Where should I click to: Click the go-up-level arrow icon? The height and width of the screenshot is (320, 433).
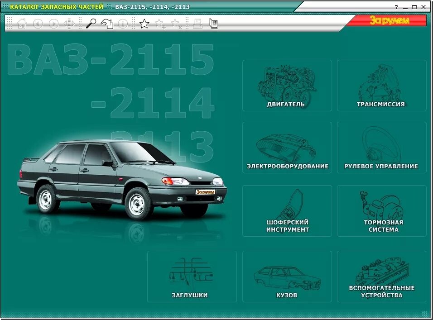tap(107, 24)
